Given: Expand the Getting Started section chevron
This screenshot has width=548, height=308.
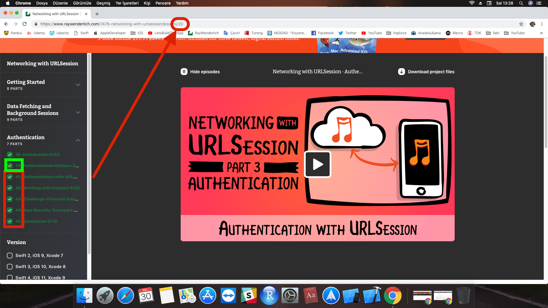Looking at the screenshot, I should (x=78, y=85).
